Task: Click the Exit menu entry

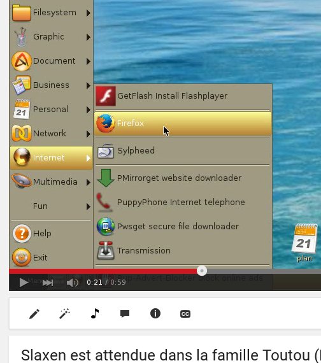Action: (51, 257)
